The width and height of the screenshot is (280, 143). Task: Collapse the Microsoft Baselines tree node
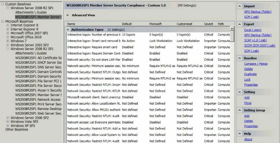(3, 21)
